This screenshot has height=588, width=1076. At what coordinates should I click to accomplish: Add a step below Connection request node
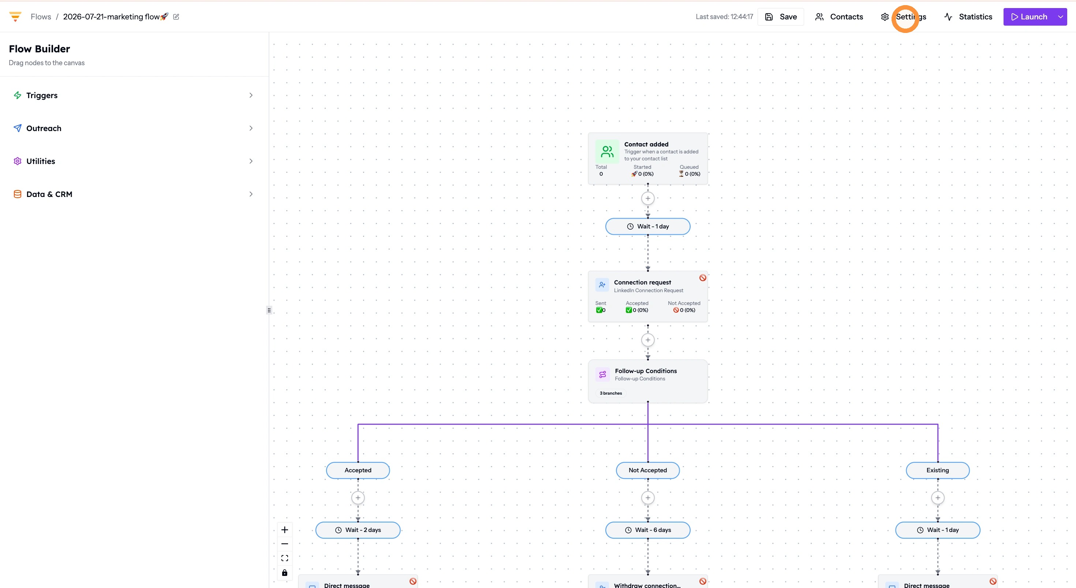click(648, 340)
